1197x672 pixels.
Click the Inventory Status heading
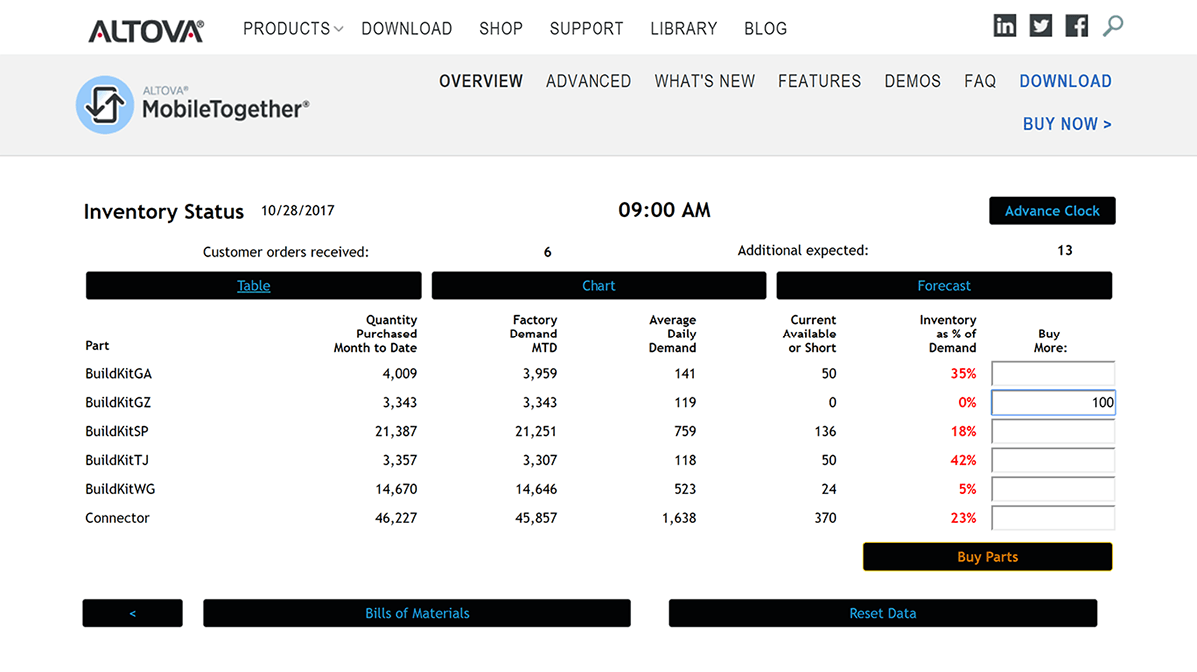click(x=164, y=212)
